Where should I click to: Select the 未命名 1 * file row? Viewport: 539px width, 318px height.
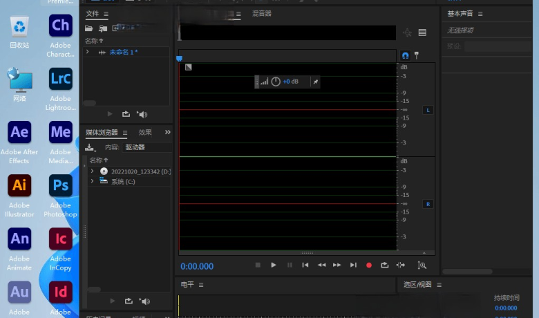[x=127, y=53]
